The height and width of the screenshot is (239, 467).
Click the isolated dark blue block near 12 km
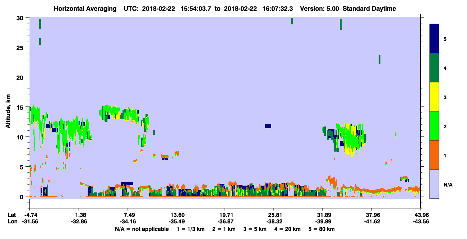click(268, 126)
